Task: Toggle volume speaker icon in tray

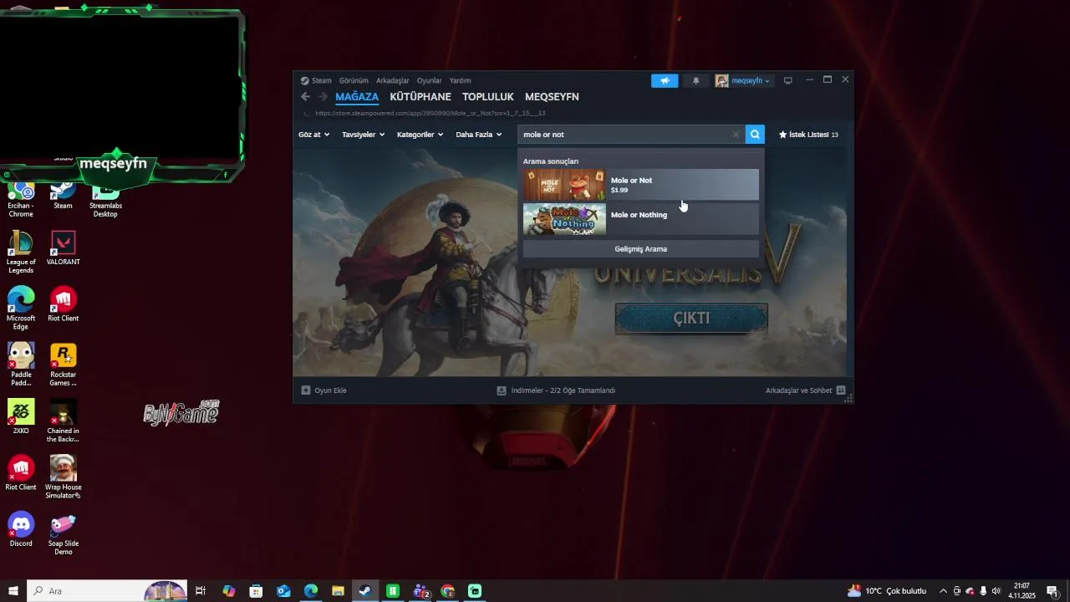Action: click(996, 591)
